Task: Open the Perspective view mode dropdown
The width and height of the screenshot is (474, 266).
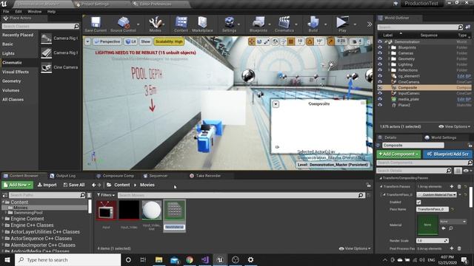Action: tap(107, 41)
